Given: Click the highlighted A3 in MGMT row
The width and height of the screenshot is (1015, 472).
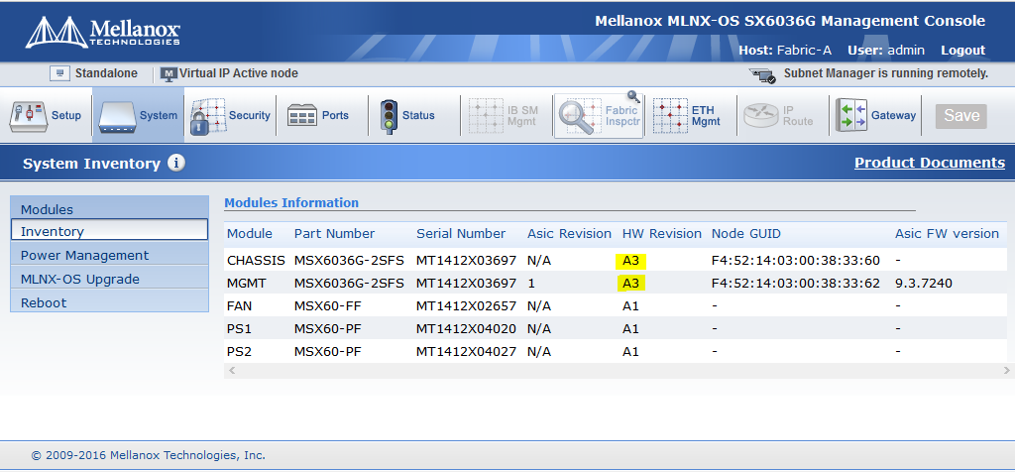Looking at the screenshot, I should pyautogui.click(x=631, y=284).
